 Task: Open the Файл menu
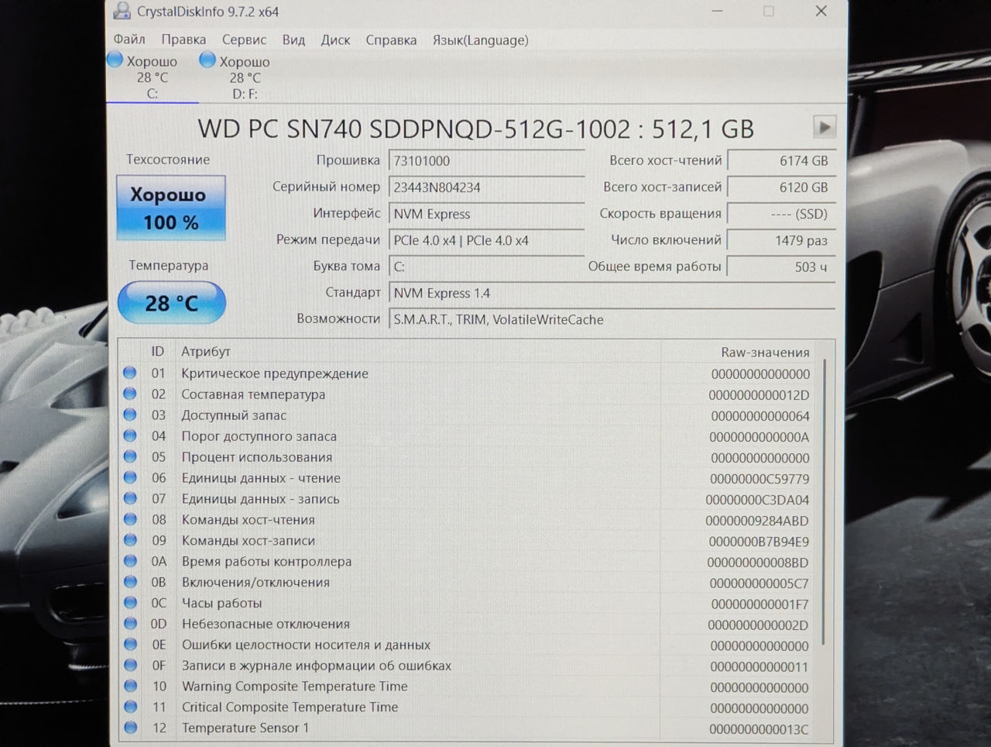coord(129,40)
